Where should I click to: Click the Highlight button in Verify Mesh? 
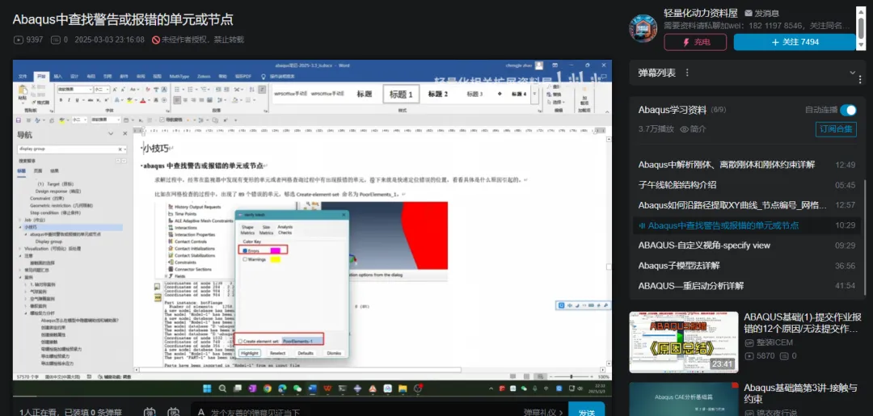250,353
